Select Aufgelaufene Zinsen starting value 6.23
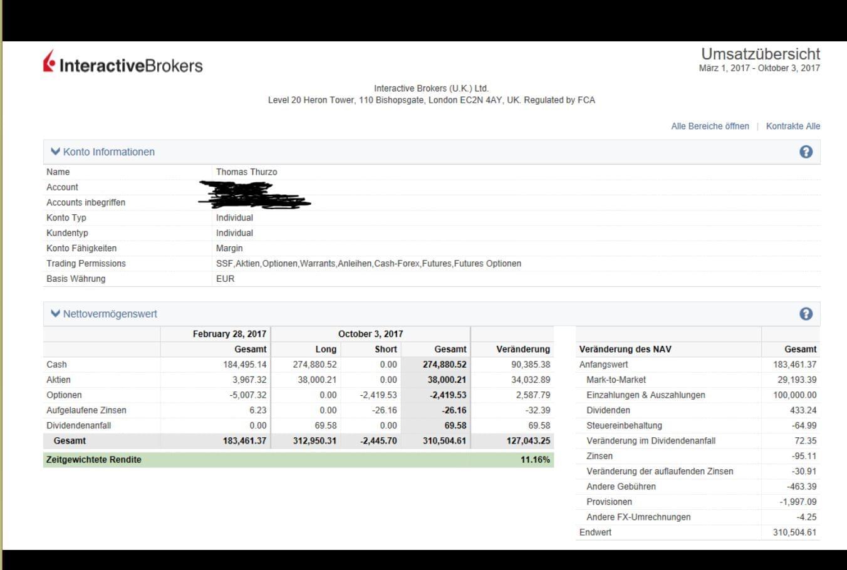This screenshot has width=847, height=570. [x=257, y=410]
